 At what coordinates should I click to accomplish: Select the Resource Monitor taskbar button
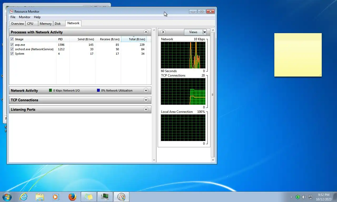click(x=121, y=197)
